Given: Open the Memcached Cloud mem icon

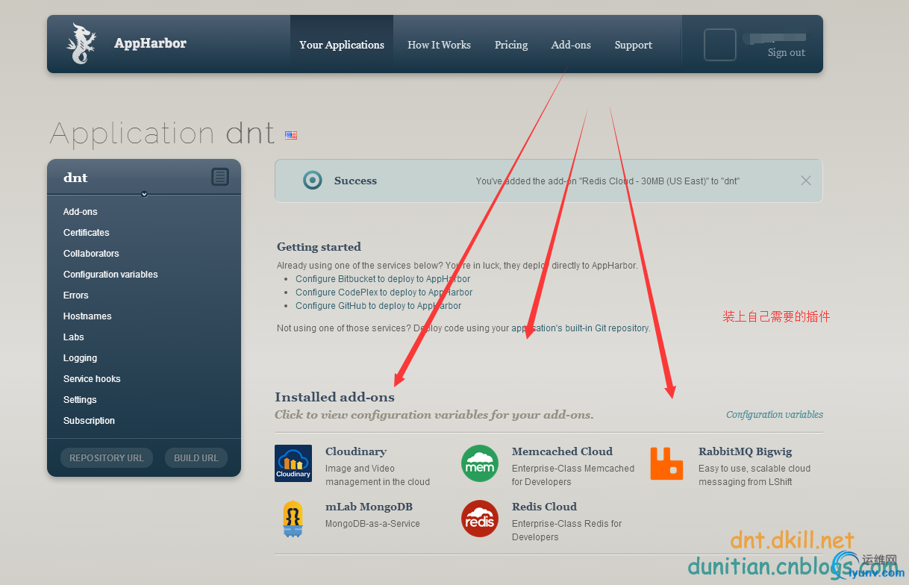Looking at the screenshot, I should 480,463.
